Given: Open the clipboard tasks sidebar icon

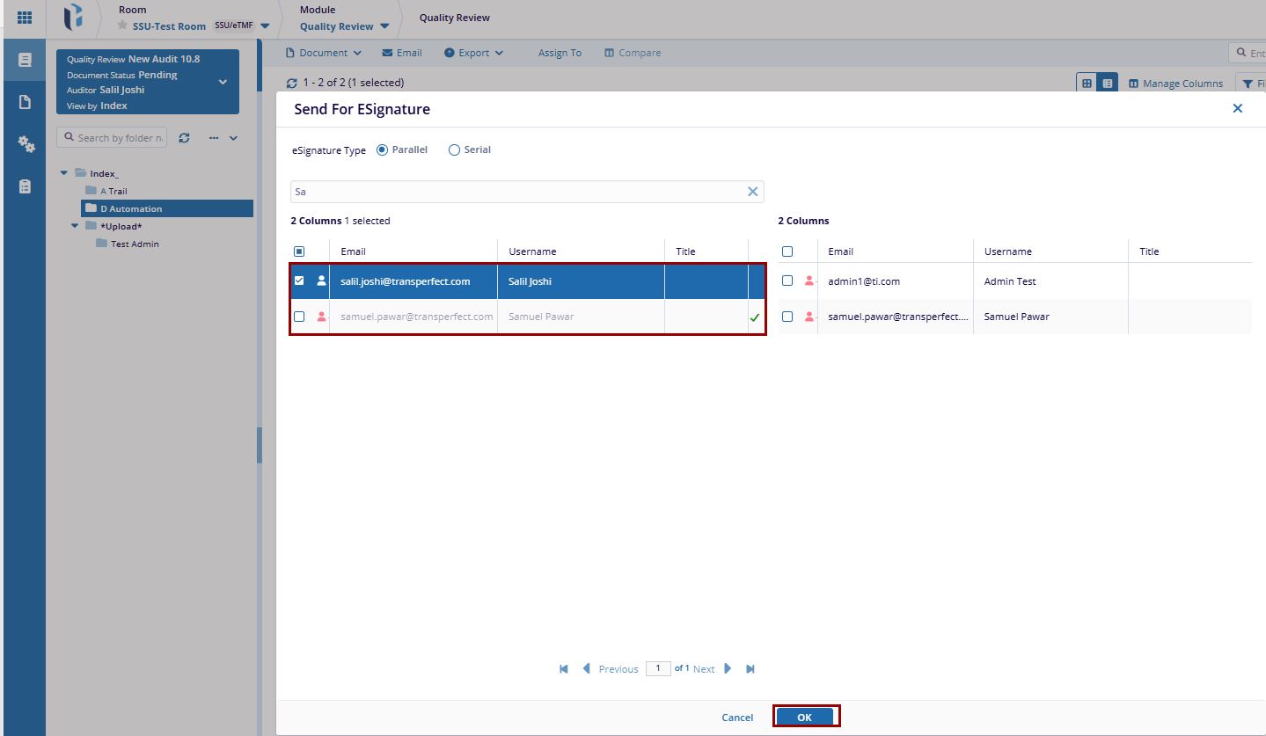Looking at the screenshot, I should (25, 186).
